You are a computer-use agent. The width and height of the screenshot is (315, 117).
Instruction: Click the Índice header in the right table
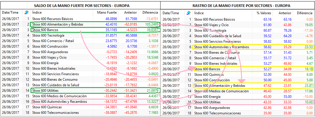[x=199, y=13]
